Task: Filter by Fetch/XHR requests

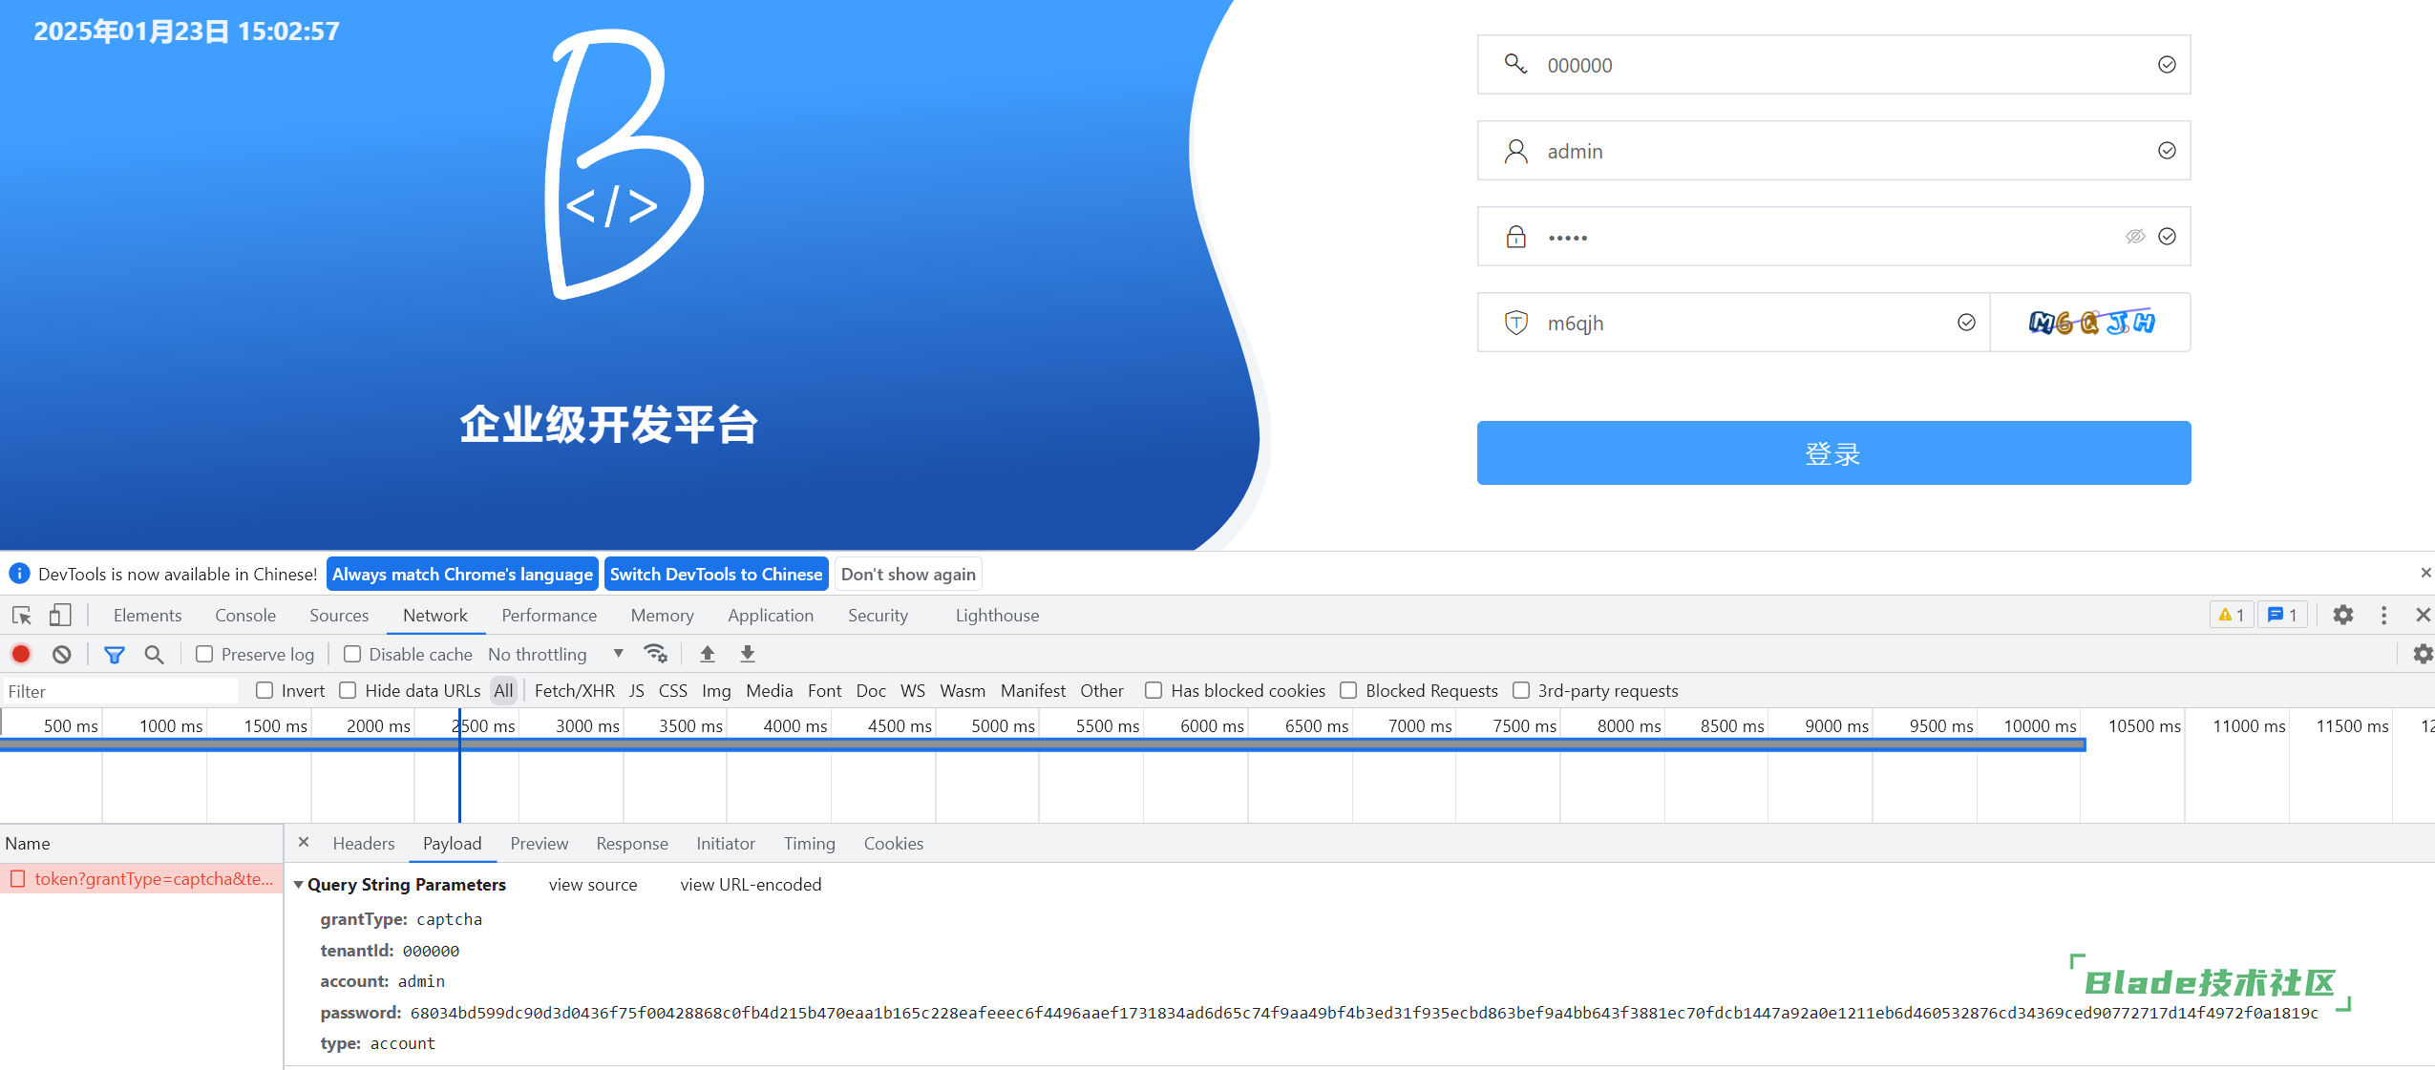Action: (x=574, y=690)
